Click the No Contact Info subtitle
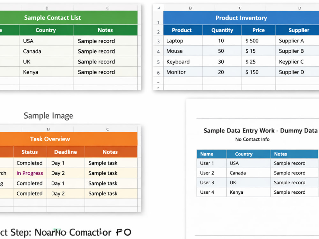 (x=252, y=140)
